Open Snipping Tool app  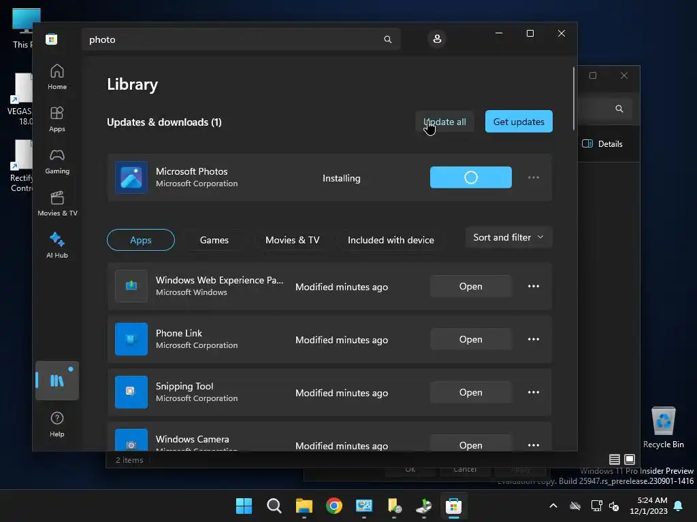point(471,392)
